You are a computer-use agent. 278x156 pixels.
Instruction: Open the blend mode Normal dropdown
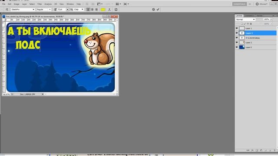[x=245, y=19]
